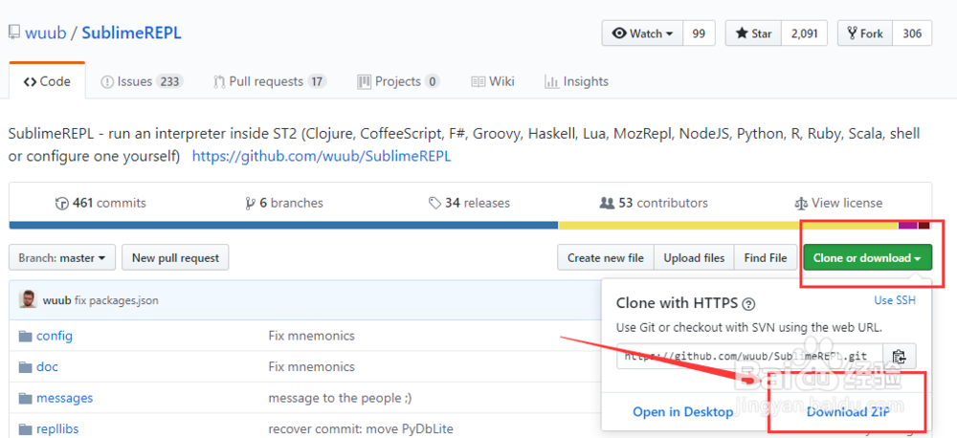Switch to the Pull requests tab
Screen dimensions: 957x438
pos(270,81)
